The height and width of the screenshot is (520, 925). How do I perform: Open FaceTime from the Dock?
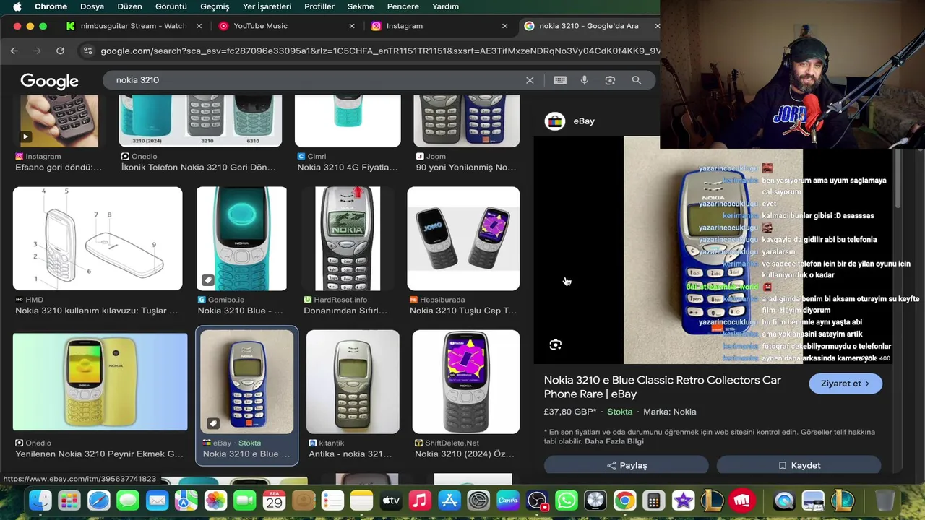[x=245, y=500]
